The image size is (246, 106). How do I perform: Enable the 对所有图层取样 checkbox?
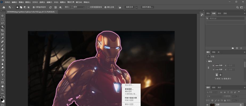[x=88, y=7]
